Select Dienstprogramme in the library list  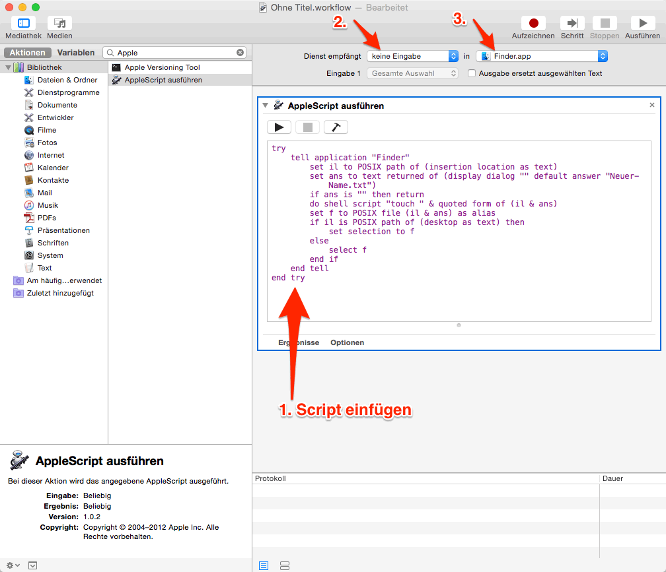68,92
